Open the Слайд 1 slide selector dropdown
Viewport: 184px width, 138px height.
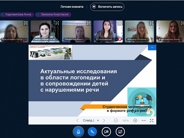point(91,120)
